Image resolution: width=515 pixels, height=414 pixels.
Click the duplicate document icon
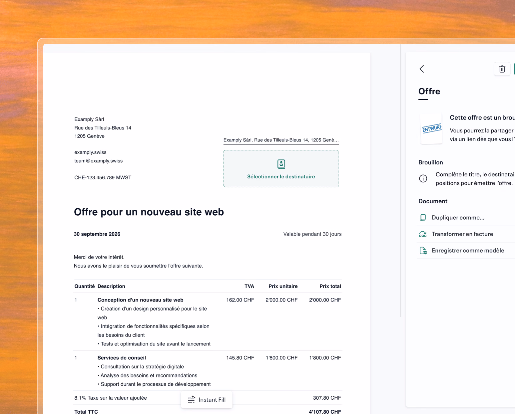tap(423, 218)
